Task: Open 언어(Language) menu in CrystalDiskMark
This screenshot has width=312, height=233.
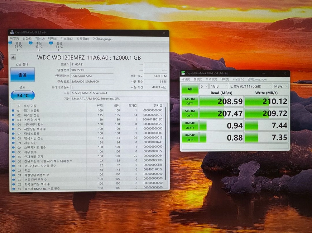Action: click(x=257, y=79)
